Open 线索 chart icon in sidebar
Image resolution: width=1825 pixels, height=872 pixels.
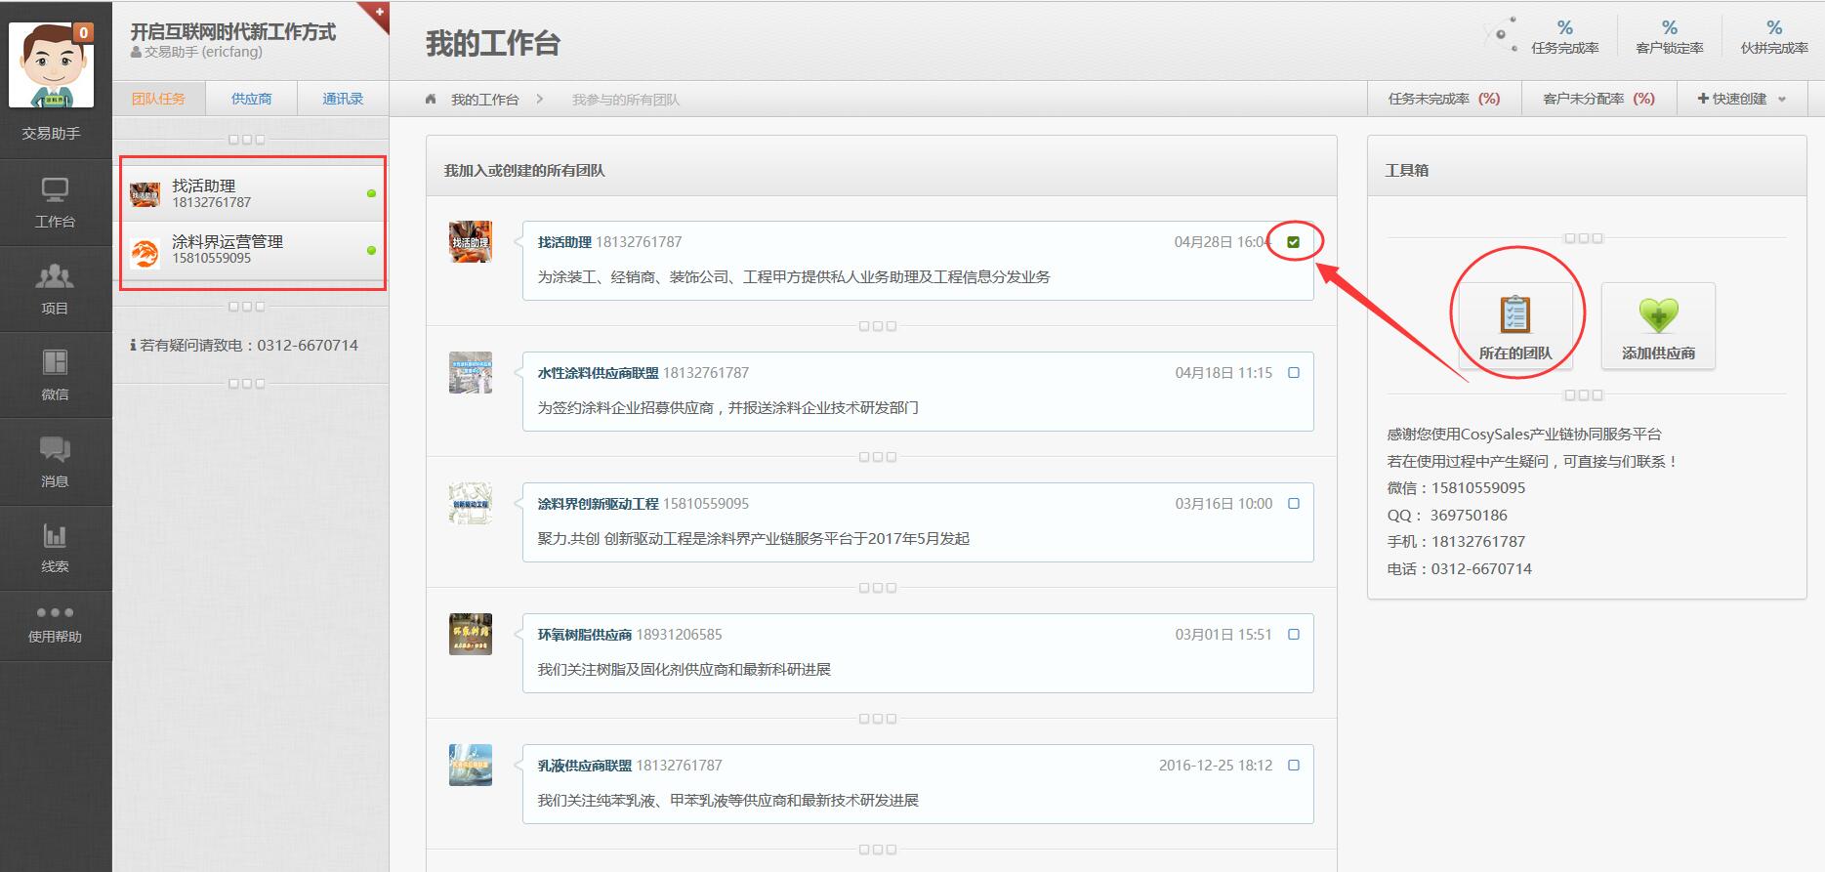[55, 547]
